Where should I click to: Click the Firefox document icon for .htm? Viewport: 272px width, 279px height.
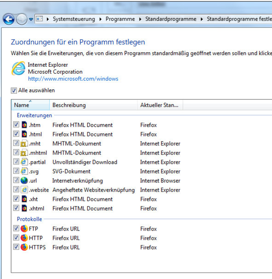tap(24, 125)
